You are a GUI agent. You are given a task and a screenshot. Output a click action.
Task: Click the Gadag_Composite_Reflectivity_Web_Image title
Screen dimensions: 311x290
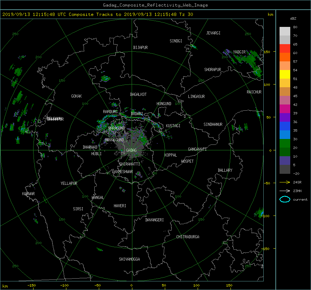pos(155,5)
